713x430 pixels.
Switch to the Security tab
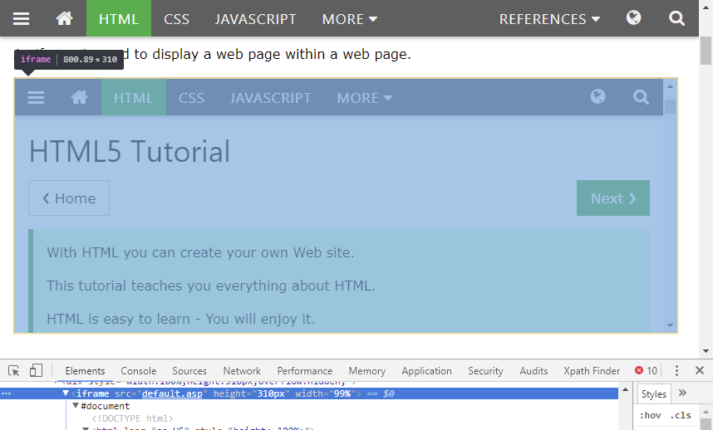pyautogui.click(x=485, y=371)
